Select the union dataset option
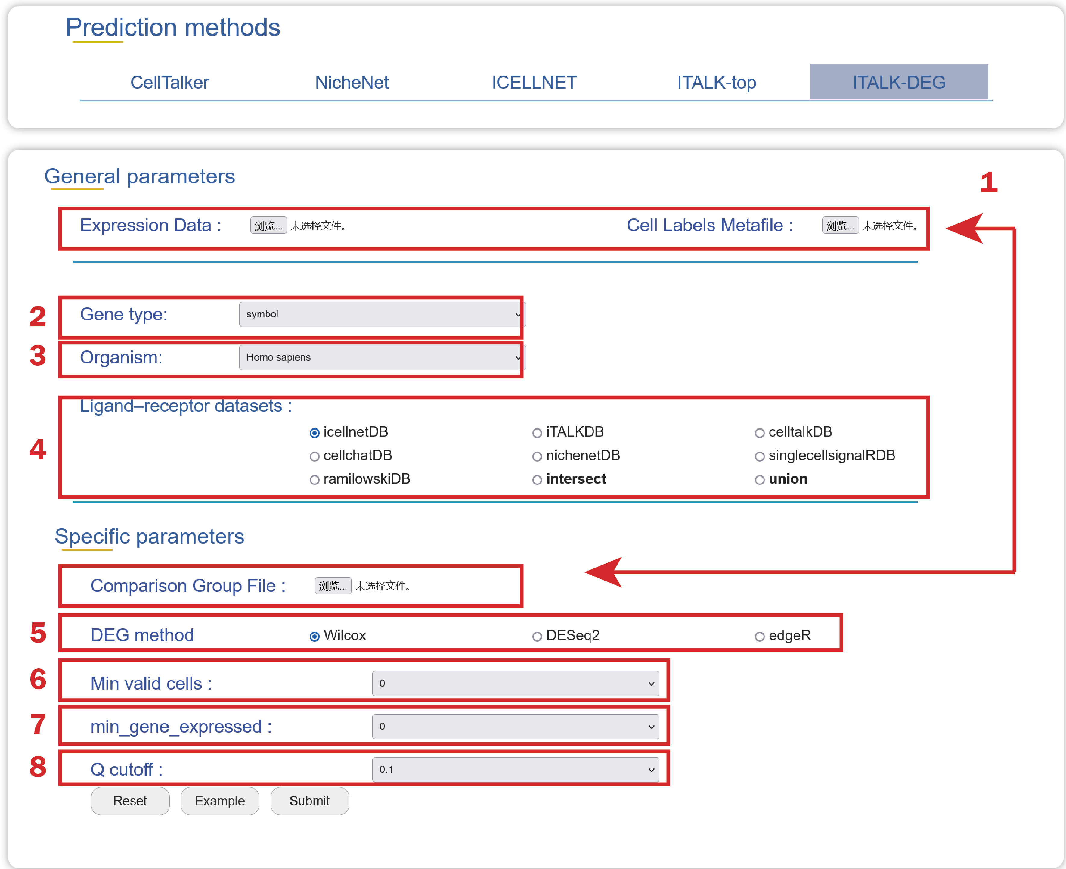 (759, 480)
